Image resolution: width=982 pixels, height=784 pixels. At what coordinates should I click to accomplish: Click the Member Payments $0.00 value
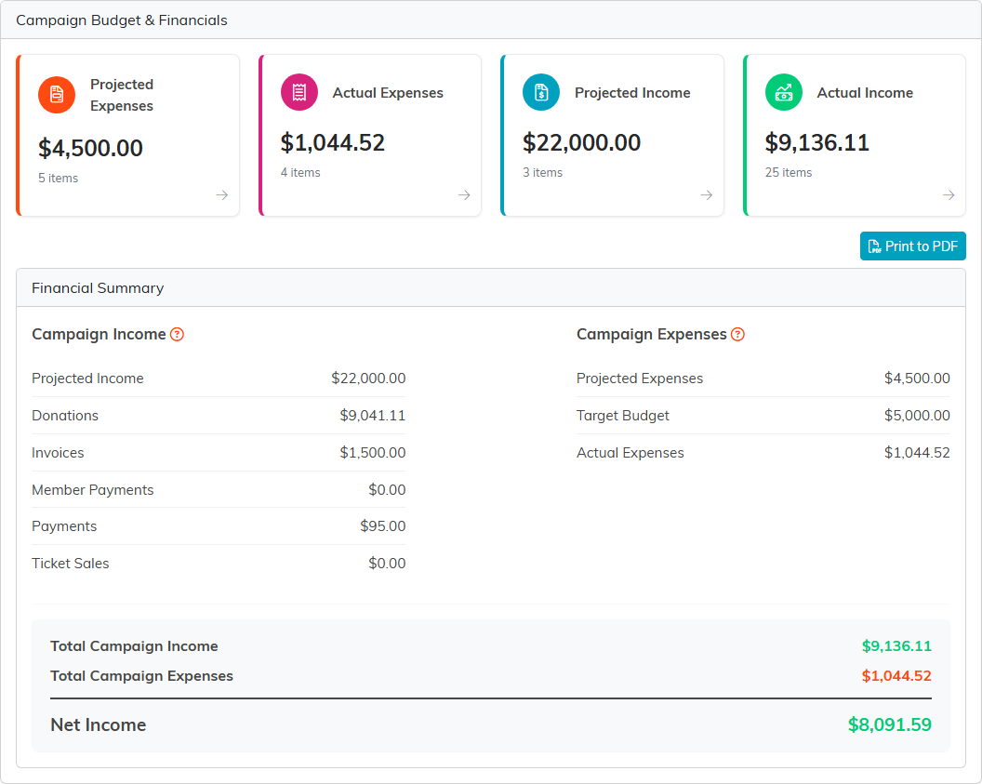[x=387, y=490]
